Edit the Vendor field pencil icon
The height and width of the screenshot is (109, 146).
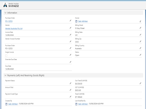71,28
